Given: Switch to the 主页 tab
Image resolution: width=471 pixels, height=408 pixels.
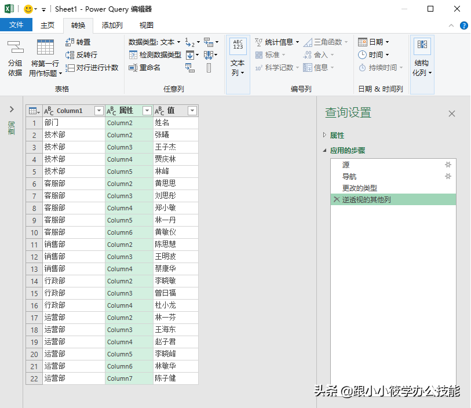Looking at the screenshot, I should coord(48,25).
